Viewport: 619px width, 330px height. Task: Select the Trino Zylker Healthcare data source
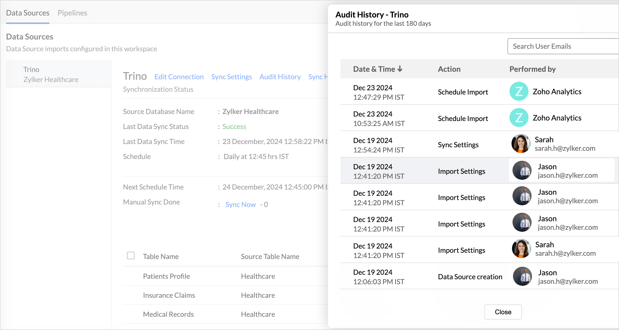click(x=58, y=74)
